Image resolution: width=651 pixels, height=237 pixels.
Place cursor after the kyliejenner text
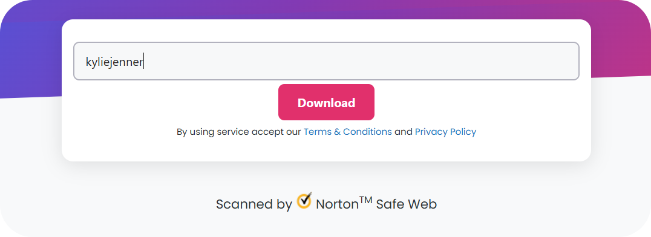click(x=143, y=62)
